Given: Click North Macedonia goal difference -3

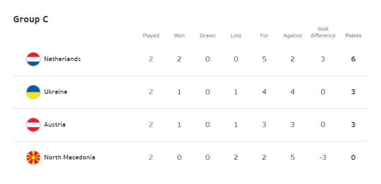Looking at the screenshot, I should pyautogui.click(x=323, y=158).
